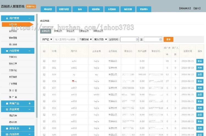
Task: Open 管理员设置 in top navigation
Action: tap(64, 9)
